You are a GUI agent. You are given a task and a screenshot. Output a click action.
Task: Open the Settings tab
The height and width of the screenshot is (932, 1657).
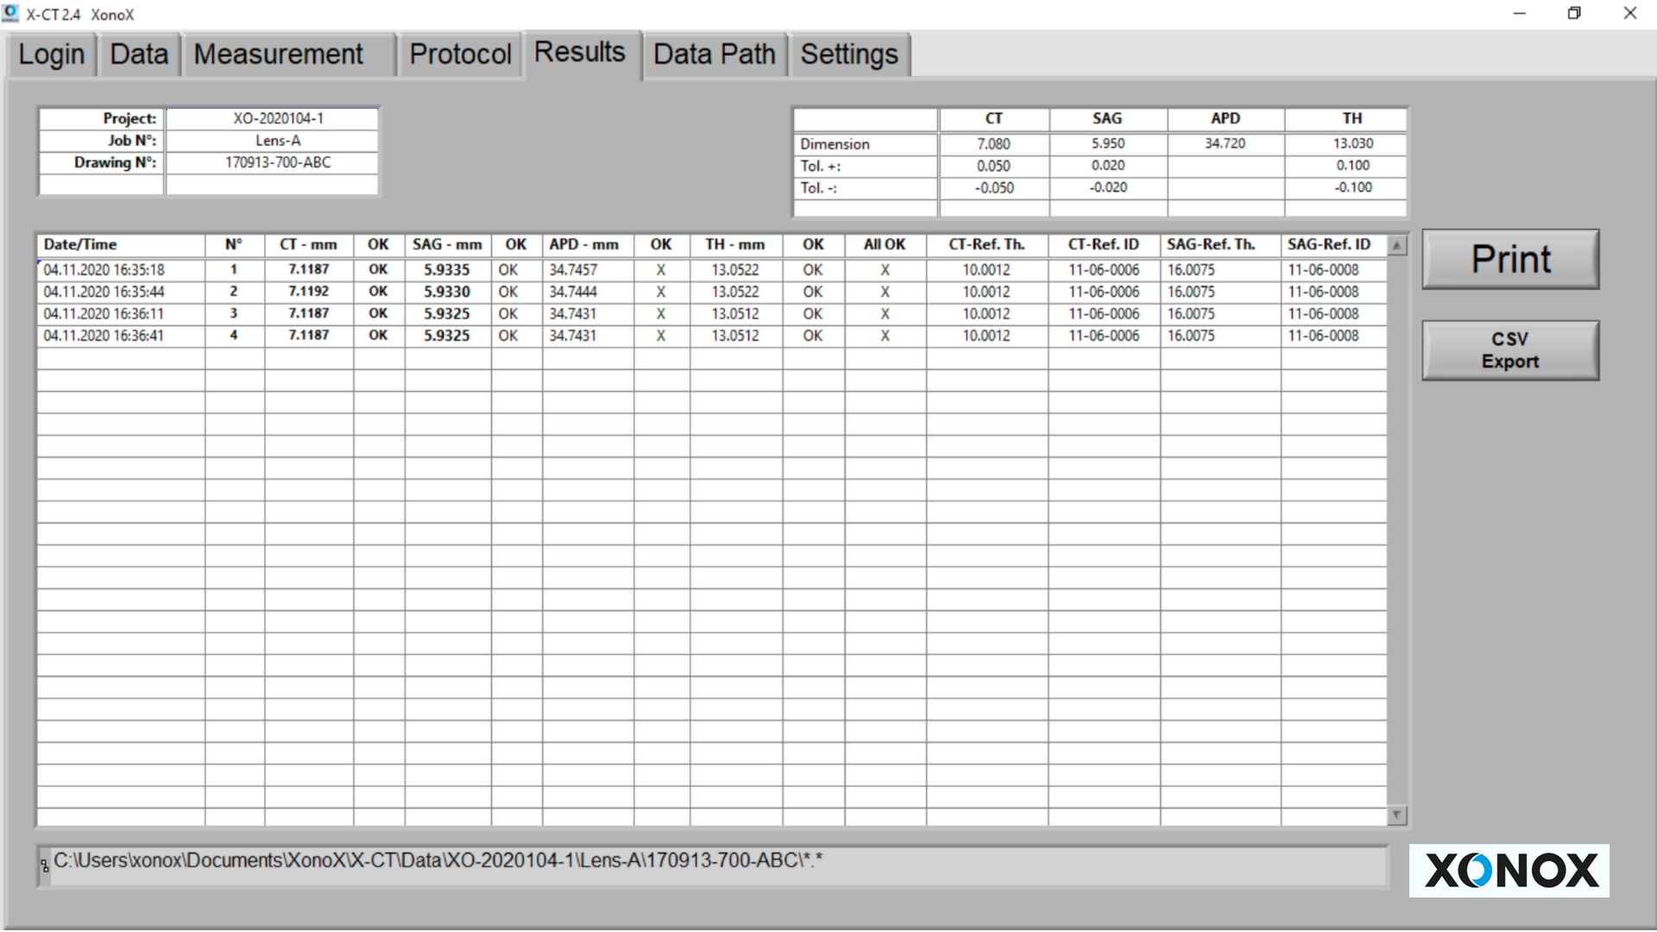click(848, 54)
